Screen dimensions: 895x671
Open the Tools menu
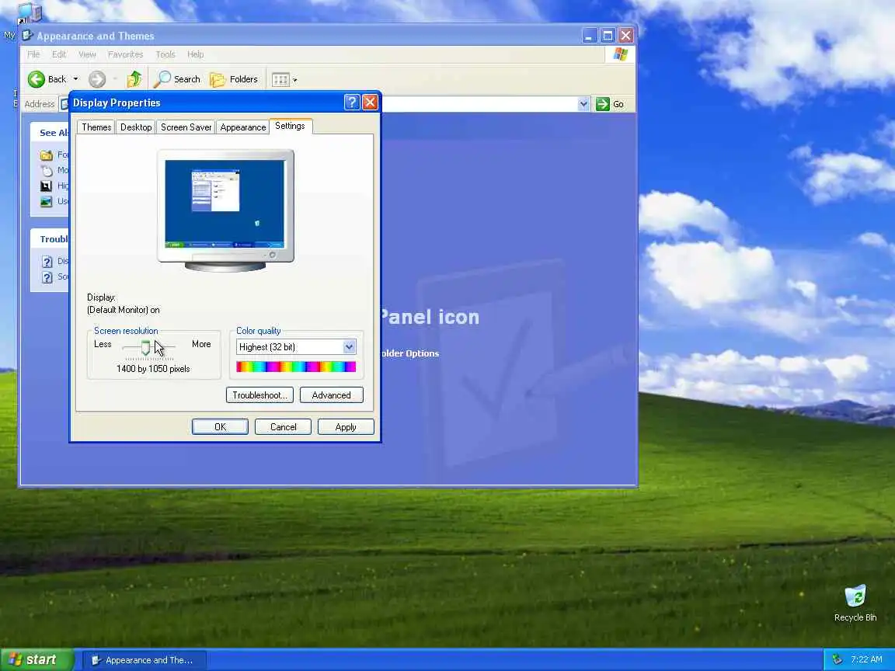click(165, 54)
